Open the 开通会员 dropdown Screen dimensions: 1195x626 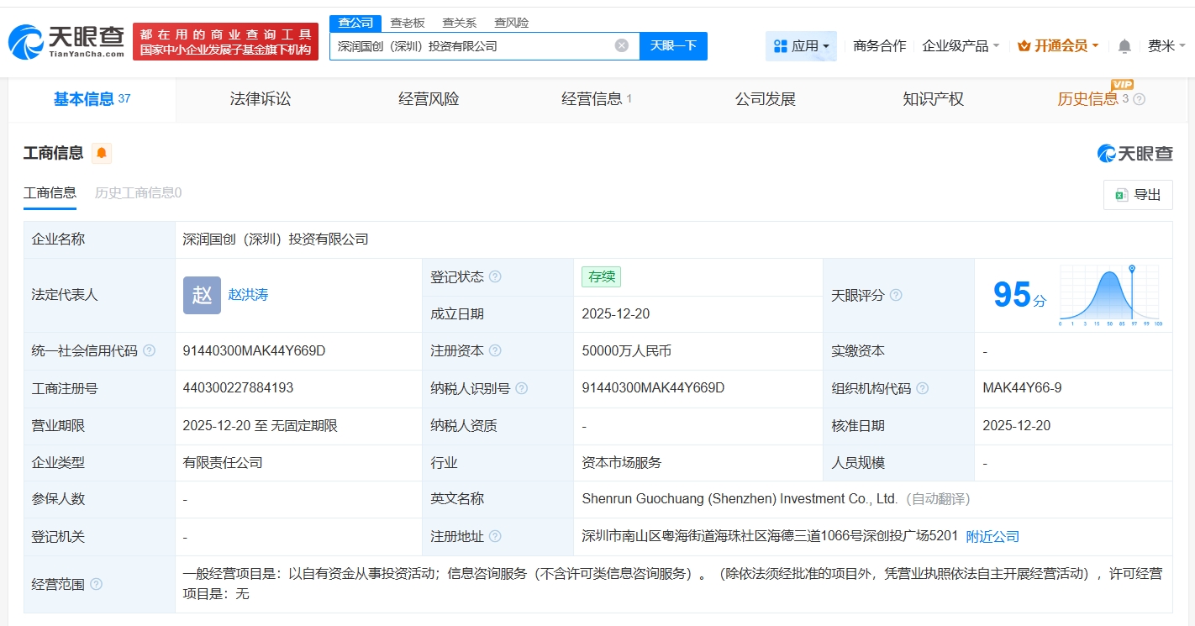tap(1057, 46)
